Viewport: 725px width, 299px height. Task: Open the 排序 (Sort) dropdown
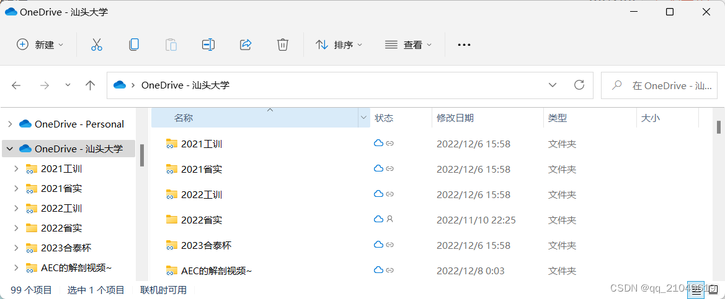[339, 45]
